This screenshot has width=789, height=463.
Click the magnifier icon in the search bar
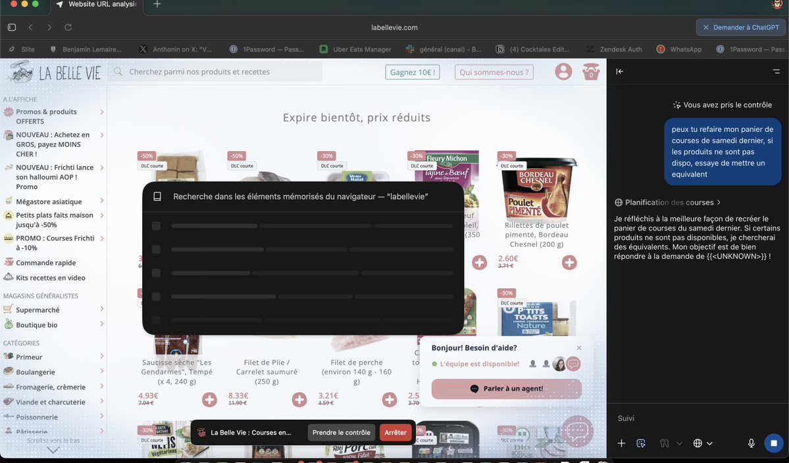[x=118, y=72]
